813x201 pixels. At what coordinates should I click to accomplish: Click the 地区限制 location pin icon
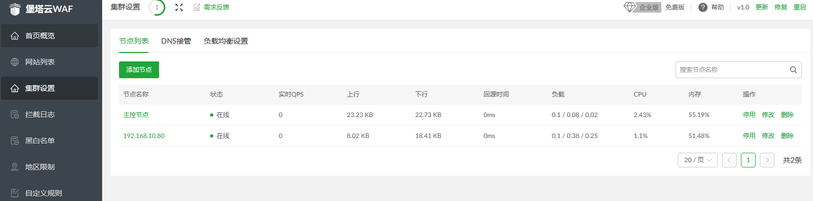click(x=15, y=167)
